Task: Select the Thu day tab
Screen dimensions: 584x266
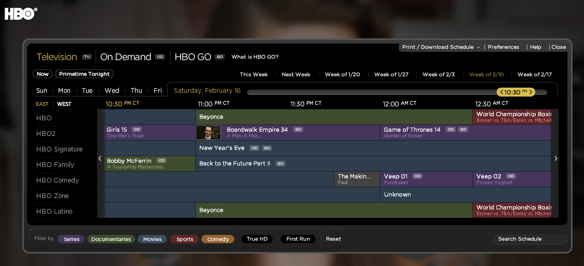Action: coord(137,90)
